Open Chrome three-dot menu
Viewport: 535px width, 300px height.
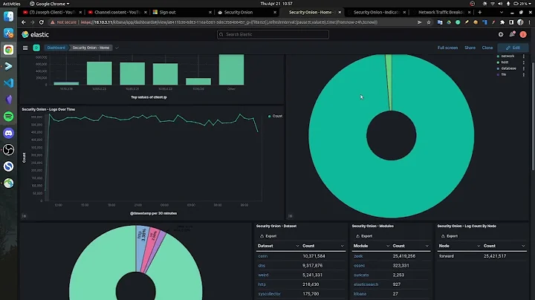(529, 22)
